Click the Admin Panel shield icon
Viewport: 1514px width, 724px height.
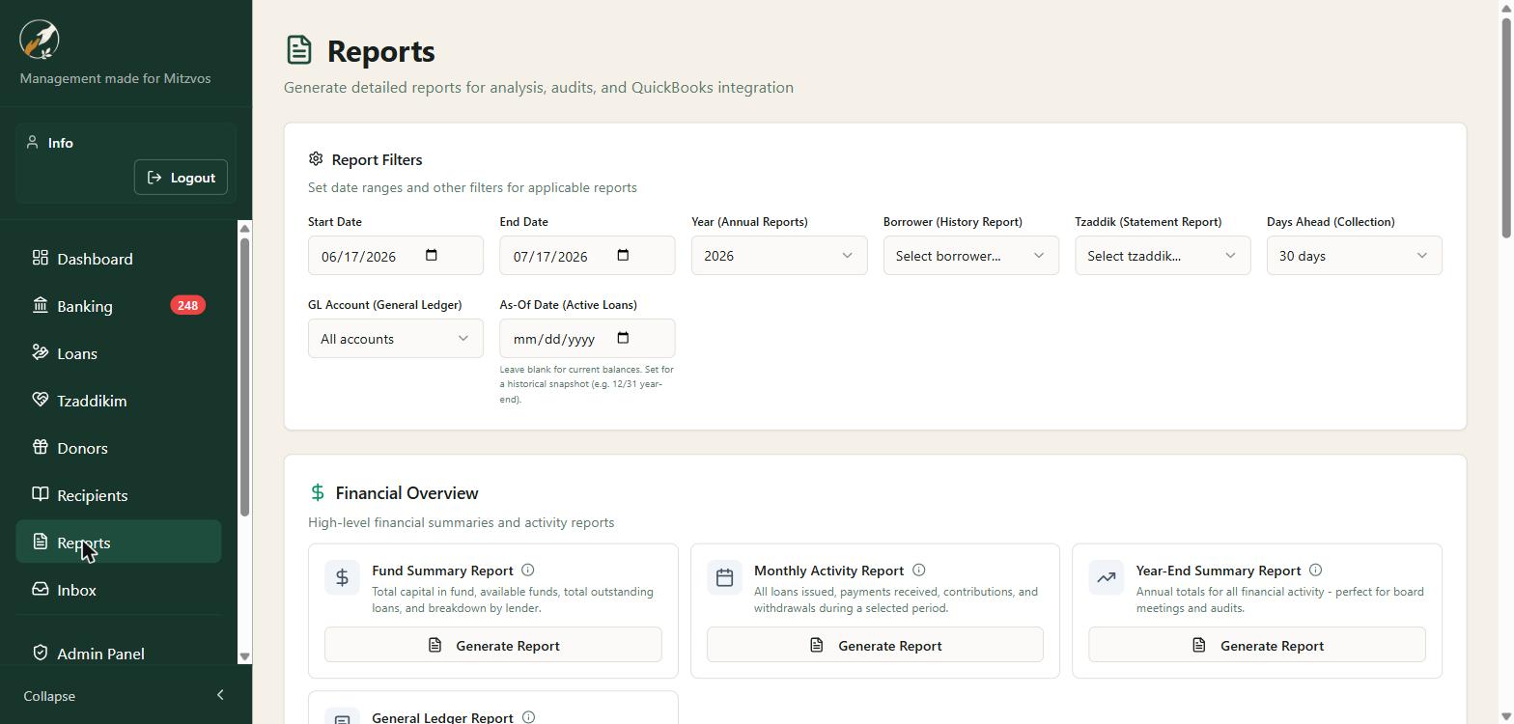pos(41,653)
